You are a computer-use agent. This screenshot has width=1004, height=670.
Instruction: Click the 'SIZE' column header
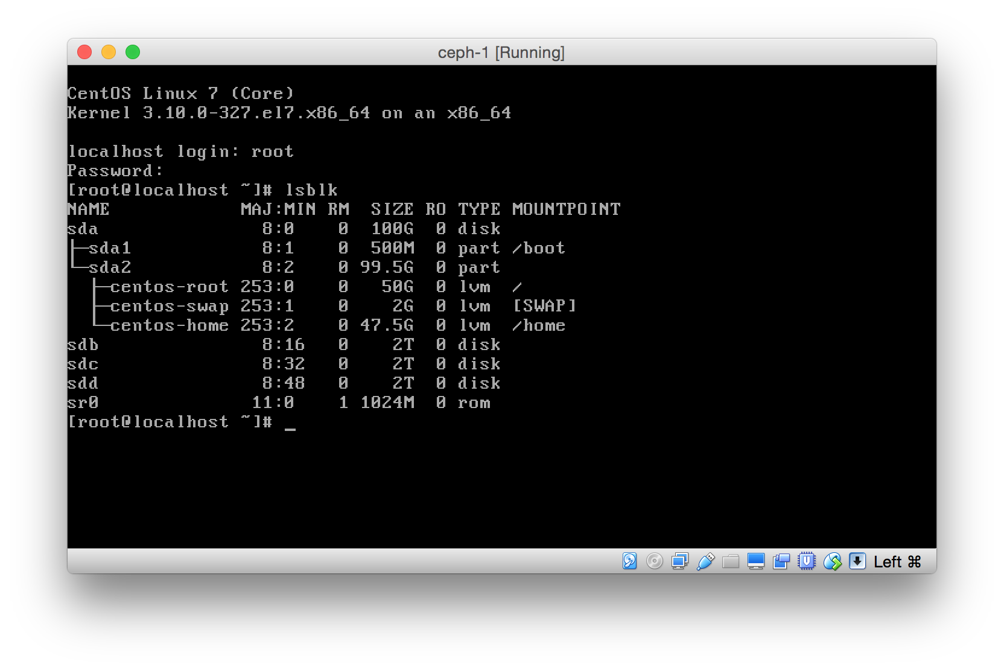[392, 209]
